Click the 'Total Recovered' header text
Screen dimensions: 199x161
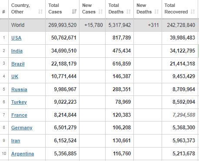click(x=176, y=9)
